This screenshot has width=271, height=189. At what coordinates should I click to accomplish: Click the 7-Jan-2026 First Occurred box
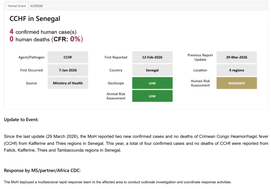68,70
